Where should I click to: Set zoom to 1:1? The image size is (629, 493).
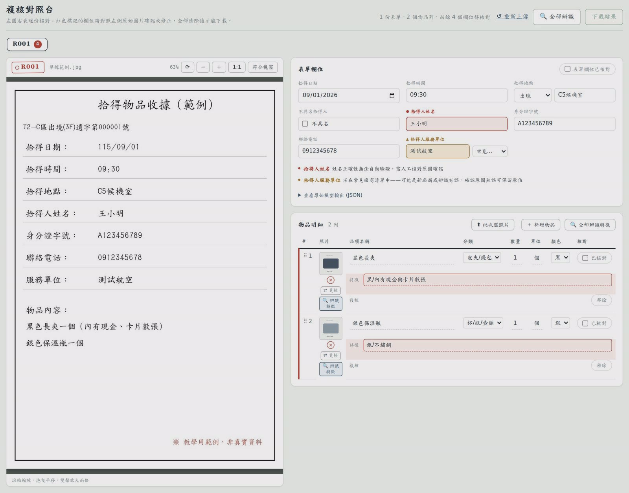tap(237, 67)
